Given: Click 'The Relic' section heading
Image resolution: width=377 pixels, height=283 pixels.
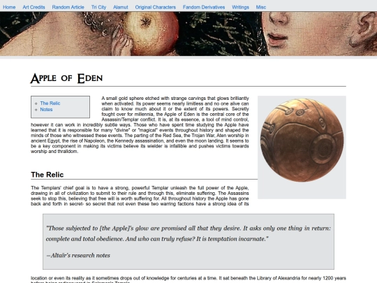Looking at the screenshot, I should [x=47, y=175].
